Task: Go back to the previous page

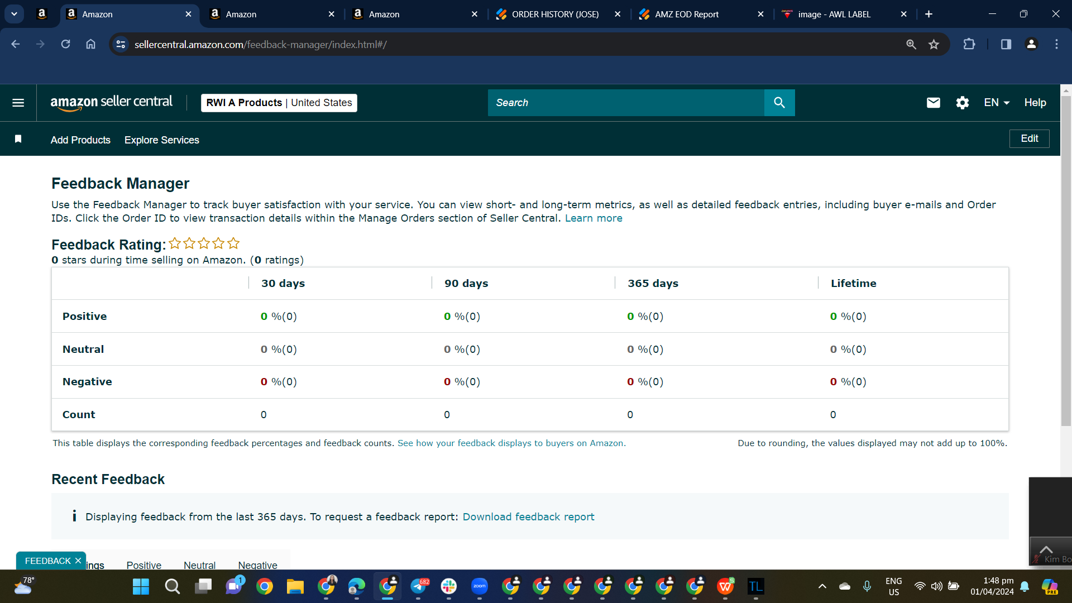Action: [x=16, y=44]
